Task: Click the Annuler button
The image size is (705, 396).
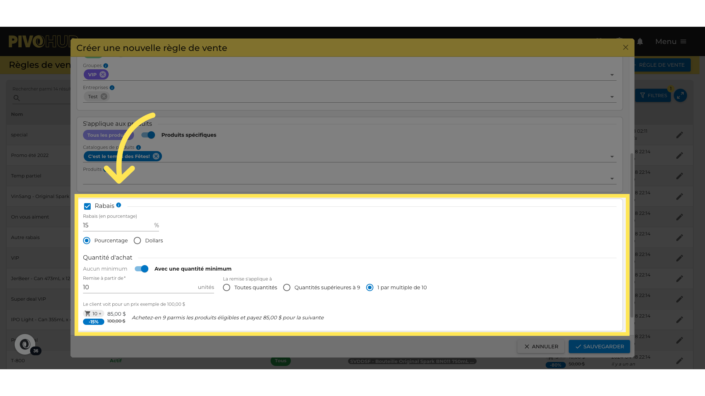Action: click(x=541, y=346)
